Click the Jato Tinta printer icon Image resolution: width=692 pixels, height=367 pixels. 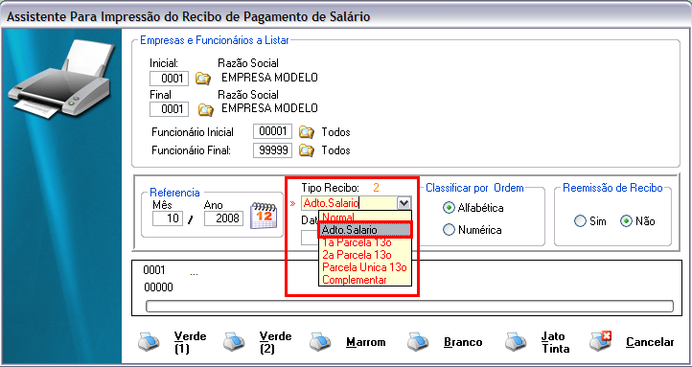coord(517,342)
